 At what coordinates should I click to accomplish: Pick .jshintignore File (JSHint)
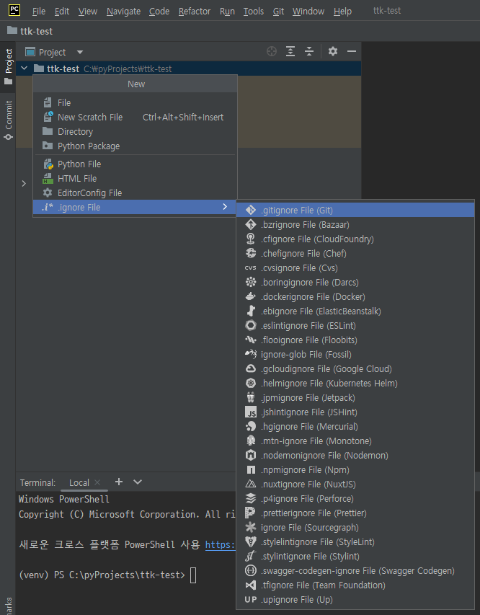(x=355, y=412)
